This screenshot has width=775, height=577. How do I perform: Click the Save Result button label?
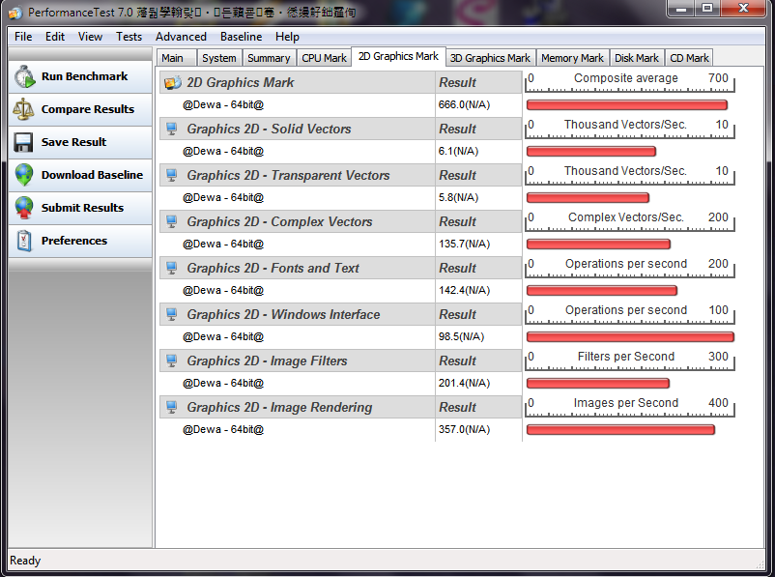coord(73,142)
